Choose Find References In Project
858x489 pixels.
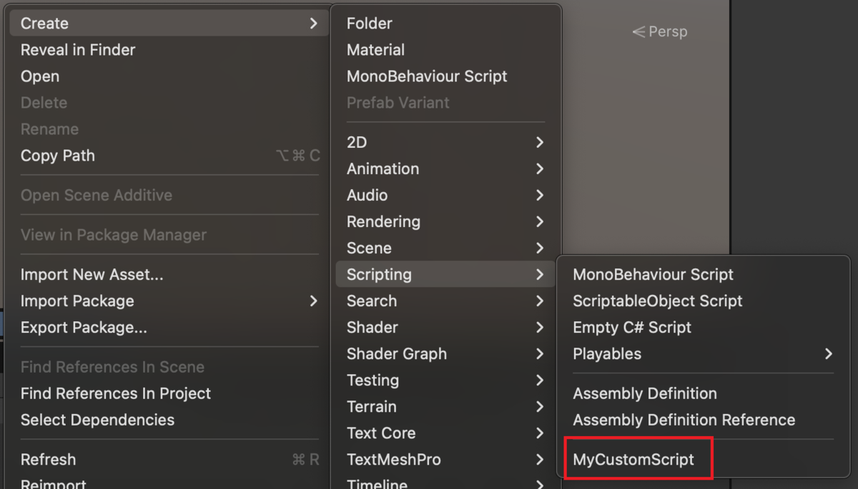coord(115,393)
